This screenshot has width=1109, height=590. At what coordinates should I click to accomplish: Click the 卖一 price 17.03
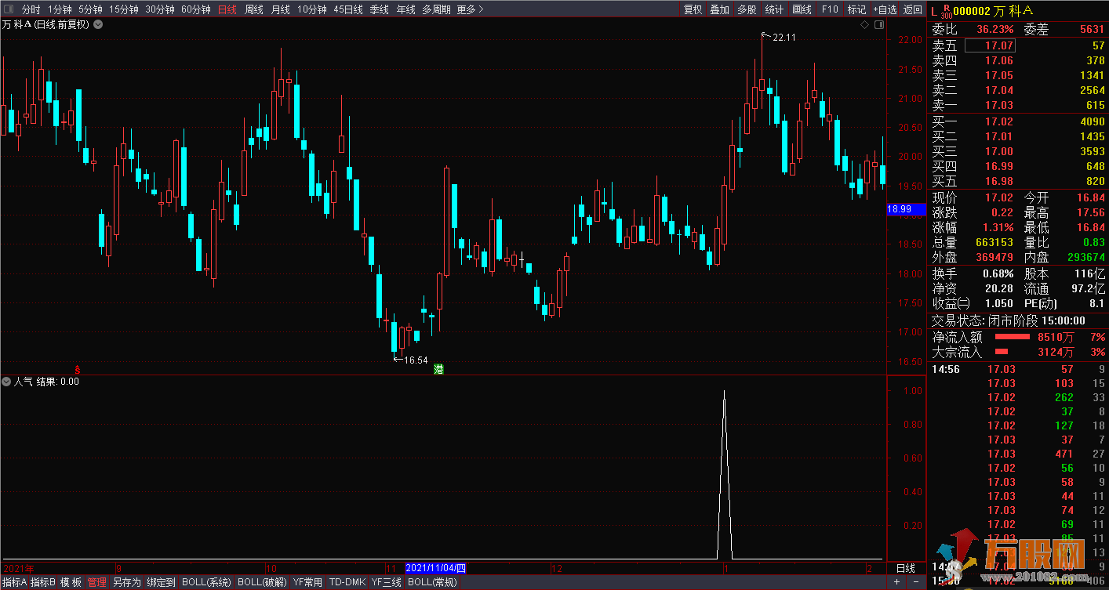pos(998,105)
